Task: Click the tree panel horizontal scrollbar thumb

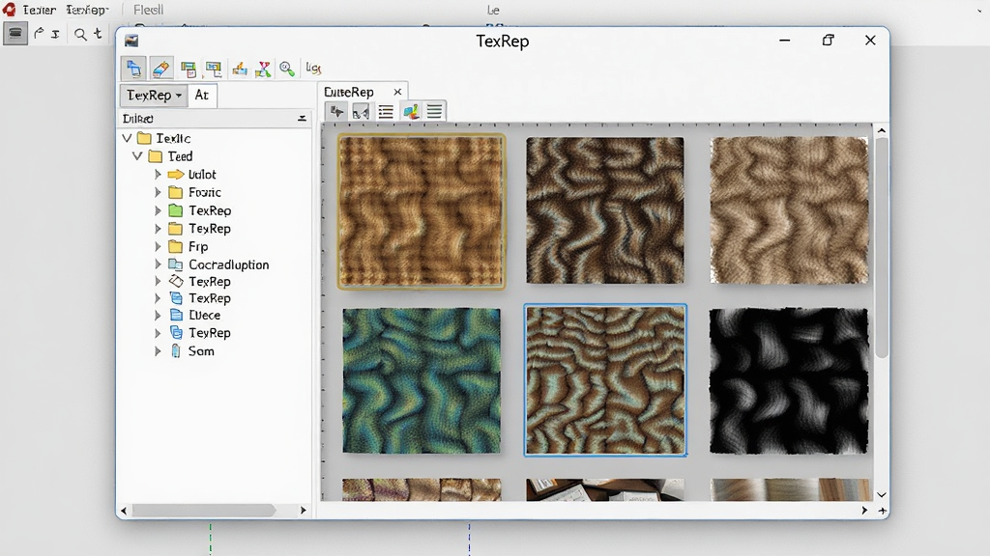Action: [x=203, y=511]
